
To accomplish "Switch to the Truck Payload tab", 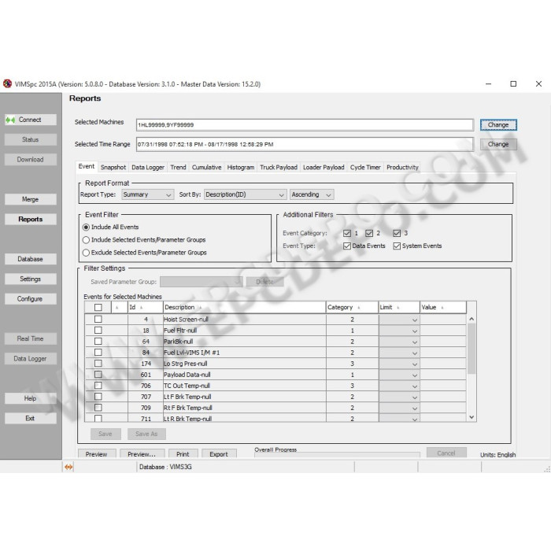I will tap(279, 168).
